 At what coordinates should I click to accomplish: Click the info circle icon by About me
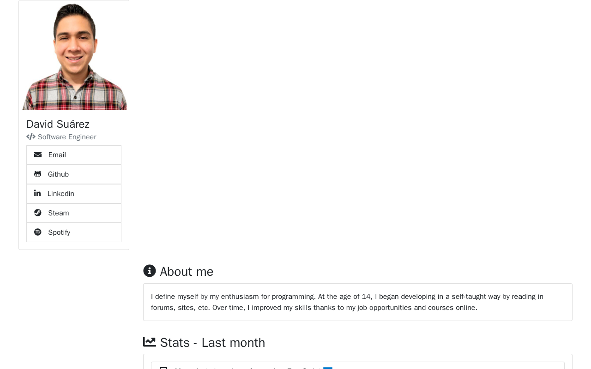click(x=150, y=271)
